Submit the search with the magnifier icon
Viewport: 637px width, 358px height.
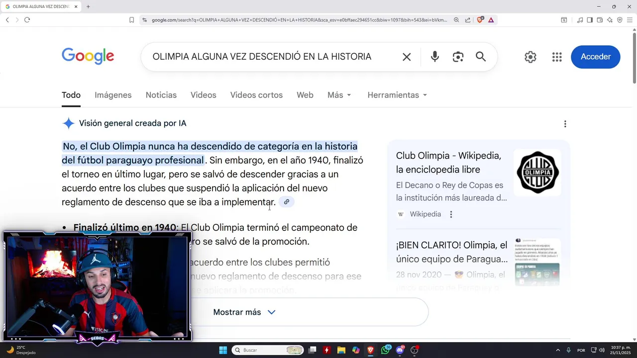point(481,57)
